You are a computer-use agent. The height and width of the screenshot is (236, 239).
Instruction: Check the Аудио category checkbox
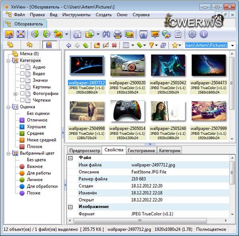click(22, 67)
